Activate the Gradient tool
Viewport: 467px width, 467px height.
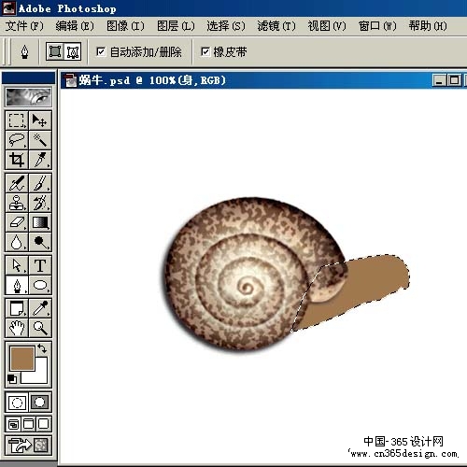point(40,222)
